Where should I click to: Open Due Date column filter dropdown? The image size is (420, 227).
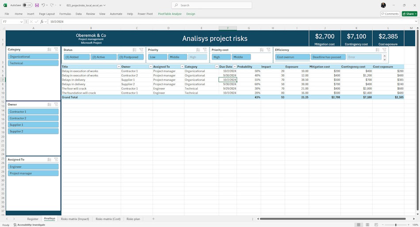pyautogui.click(x=235, y=67)
